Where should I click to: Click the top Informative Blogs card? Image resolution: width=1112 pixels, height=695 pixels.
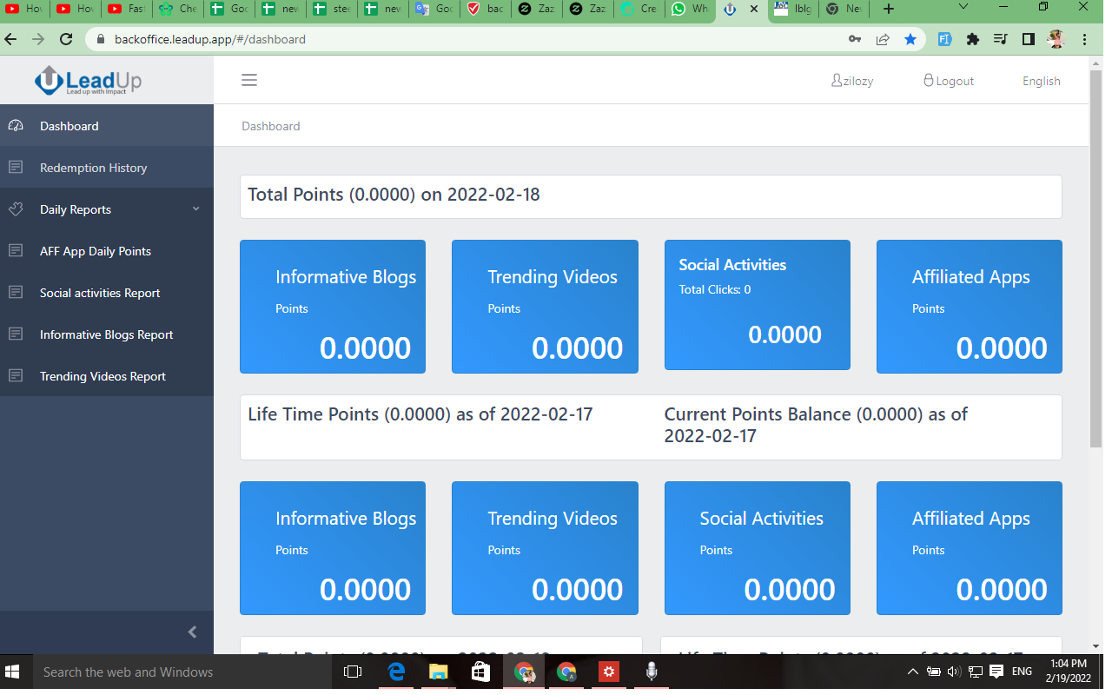(x=333, y=307)
